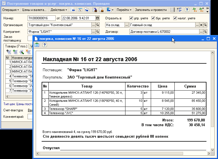Click the На склад selection field
This screenshot has height=159, width=218.
coord(115,25)
